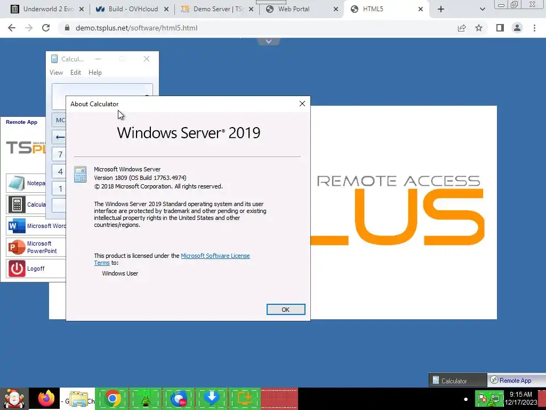The height and width of the screenshot is (410, 546).
Task: Click digit 7 on the Calculator
Action: coord(59,154)
